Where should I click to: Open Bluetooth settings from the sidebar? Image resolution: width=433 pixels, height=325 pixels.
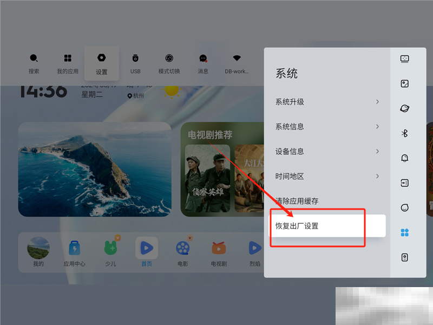(404, 133)
